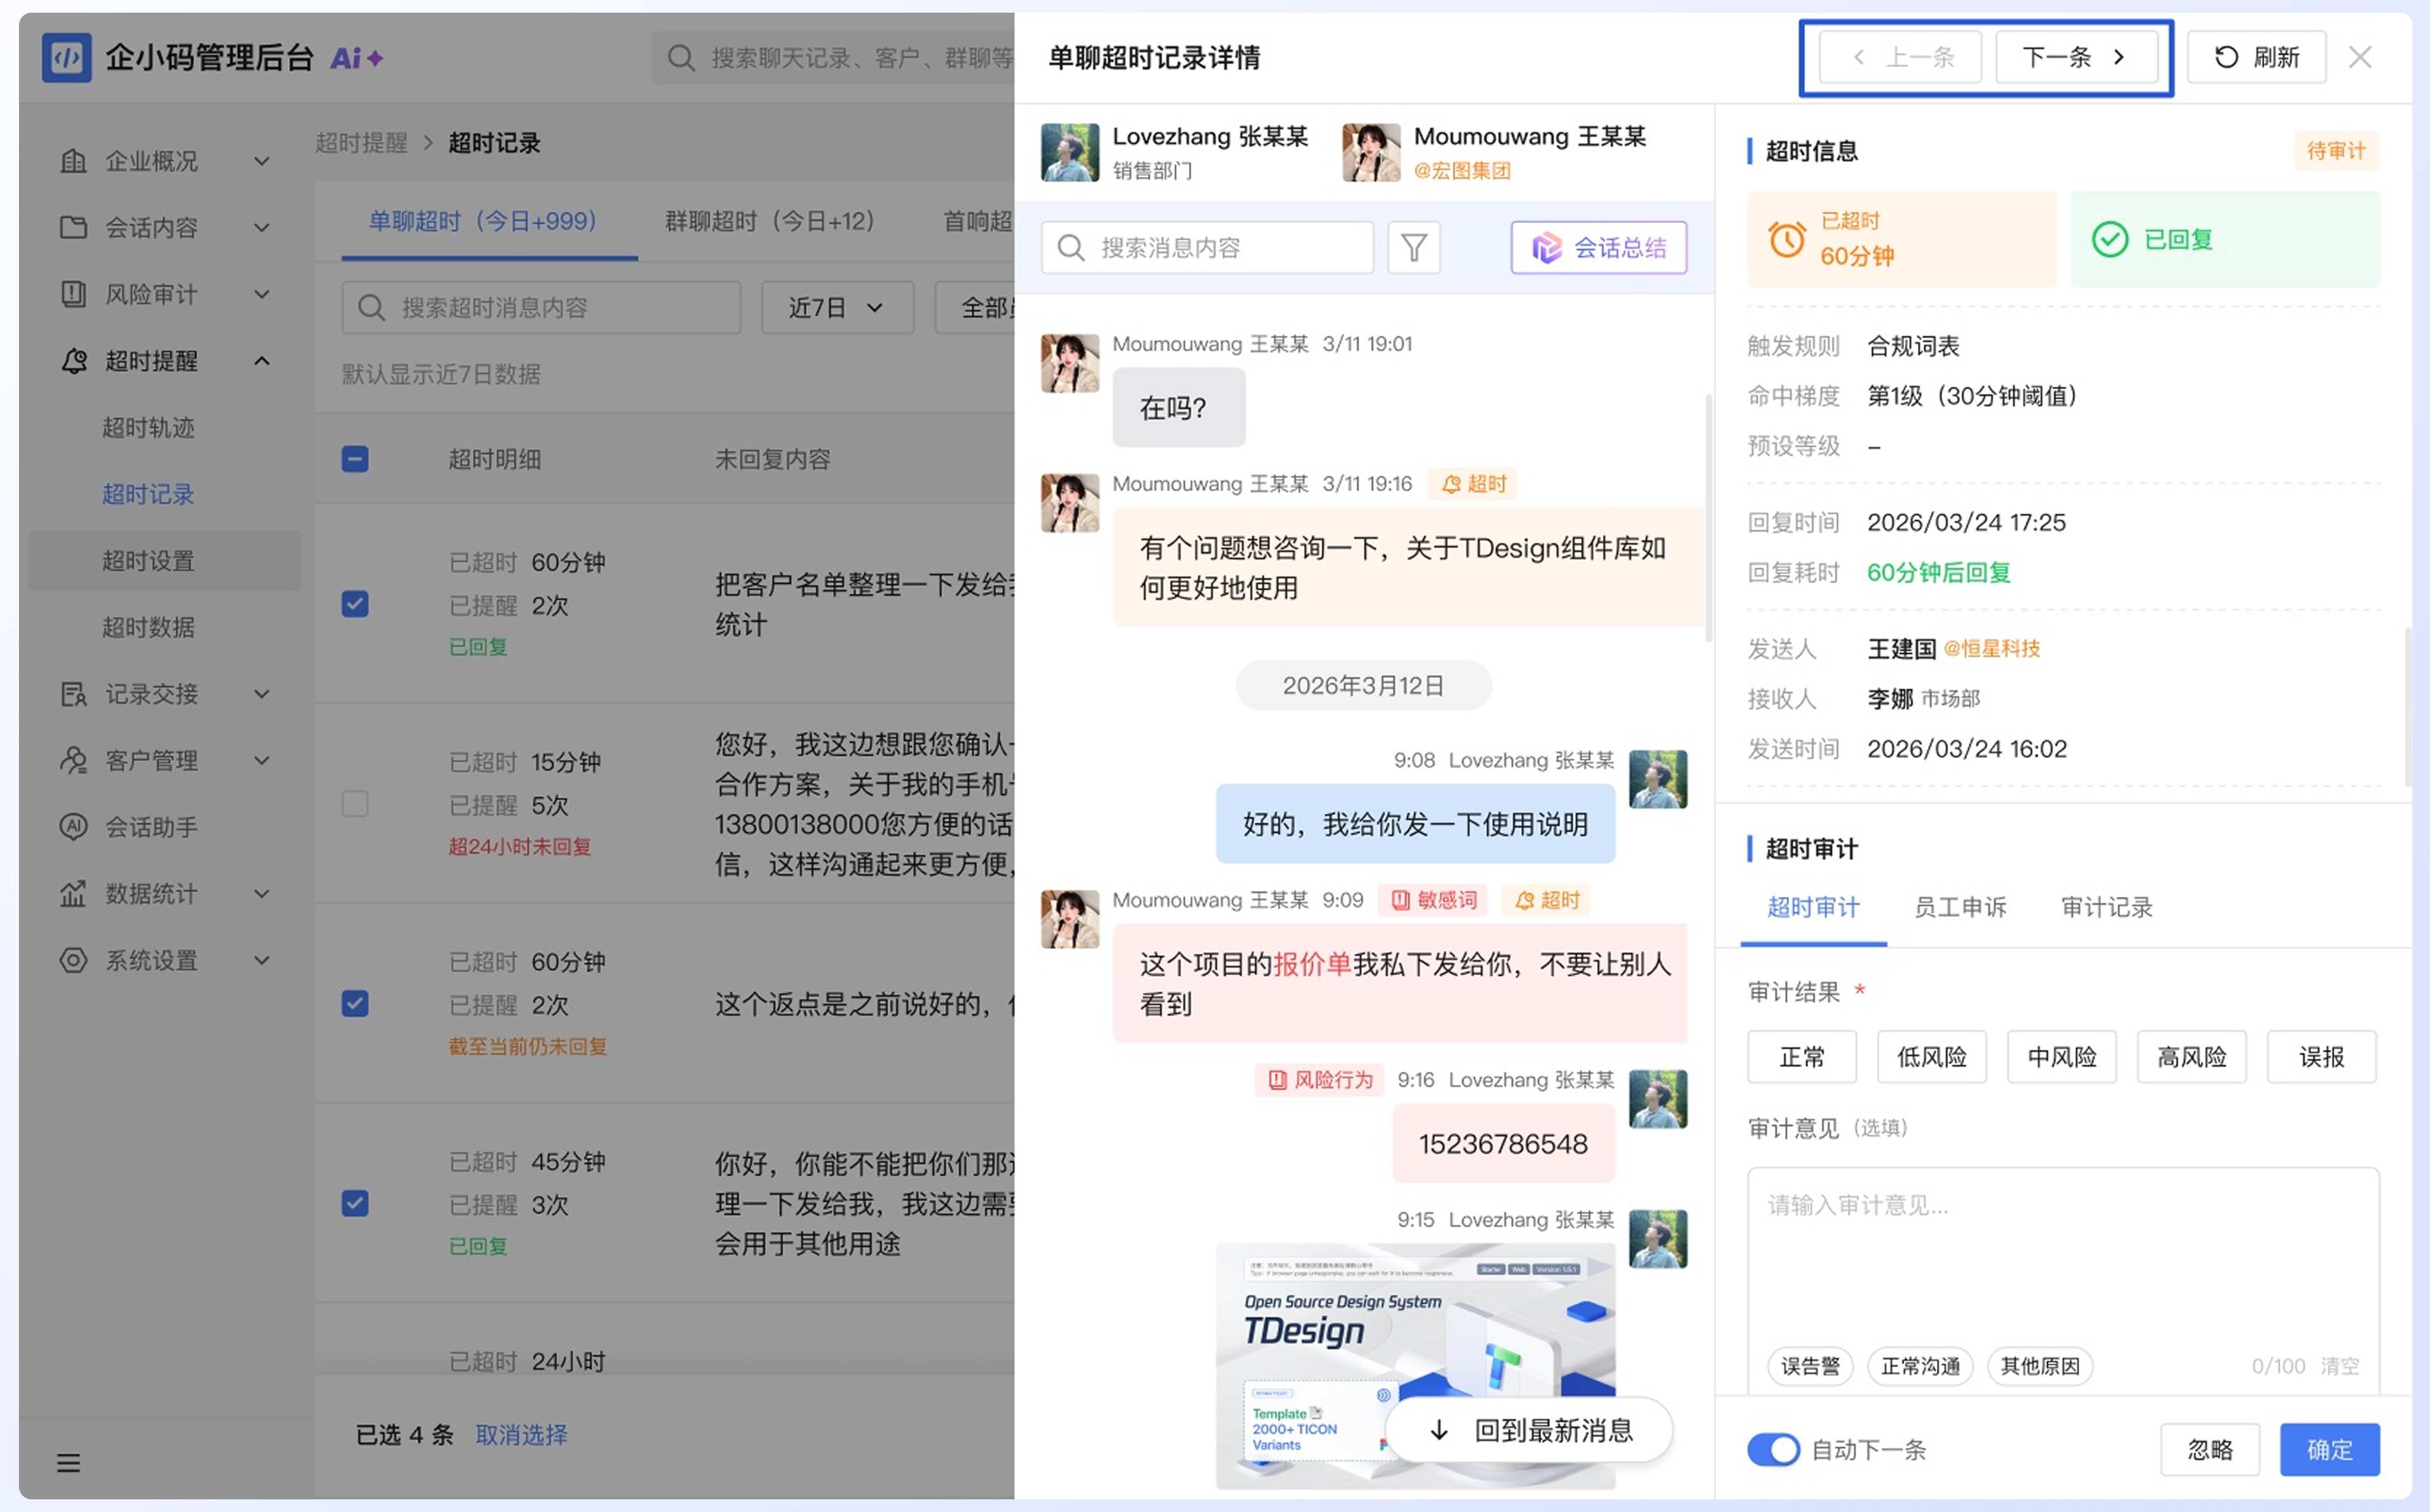Expand the 企业概况 menu chevron
2430x1512 pixels.
[262, 161]
